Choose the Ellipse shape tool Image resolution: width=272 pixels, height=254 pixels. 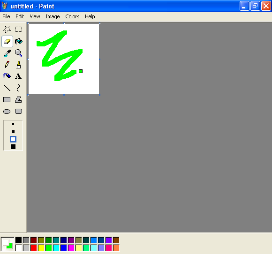point(7,112)
